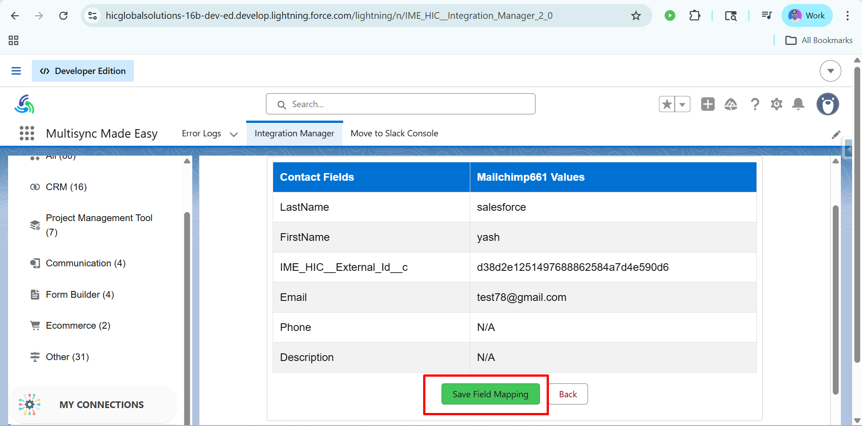Click the Phone field cell
Viewport: 862px width, 426px height.
click(x=371, y=327)
